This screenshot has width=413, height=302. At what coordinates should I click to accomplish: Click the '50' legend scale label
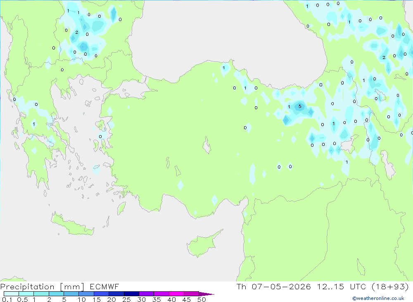pos(202,300)
